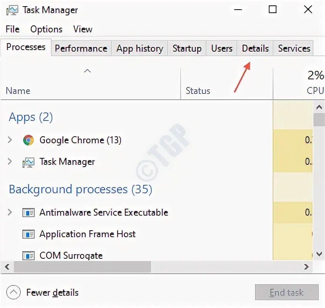Collapse view using Fewer details arrow icon

point(13,293)
